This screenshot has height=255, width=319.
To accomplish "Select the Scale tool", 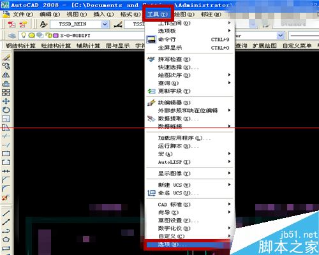I will pos(6,119).
